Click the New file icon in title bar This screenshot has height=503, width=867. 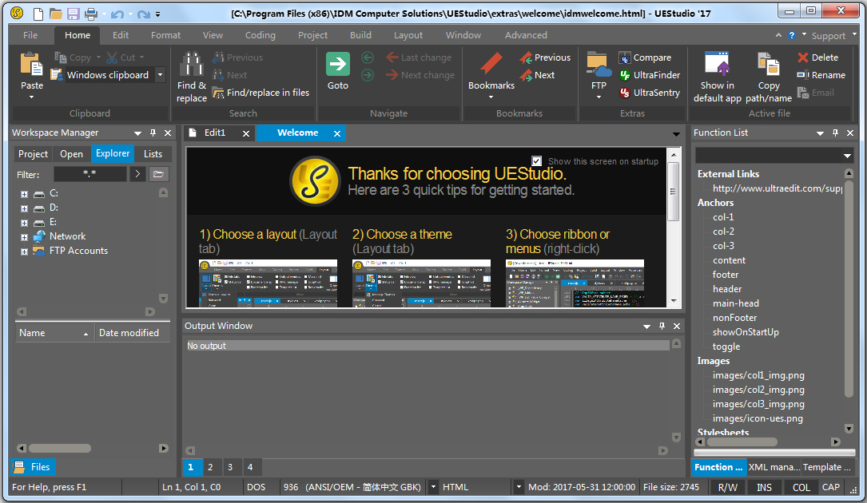coord(38,14)
